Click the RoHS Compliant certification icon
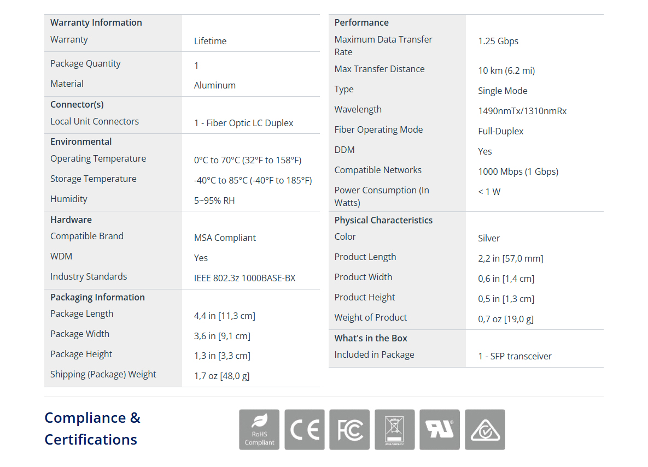The height and width of the screenshot is (467, 648). [x=259, y=429]
